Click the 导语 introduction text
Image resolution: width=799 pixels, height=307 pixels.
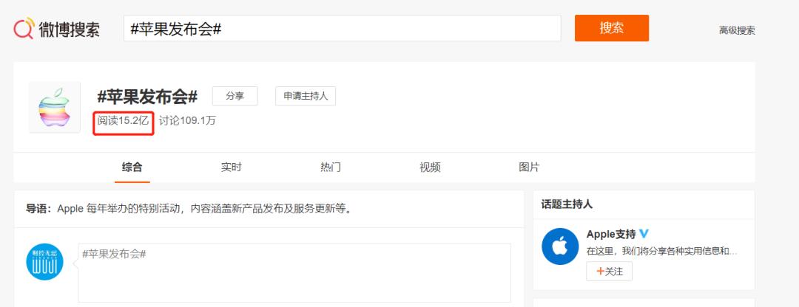(x=189, y=209)
